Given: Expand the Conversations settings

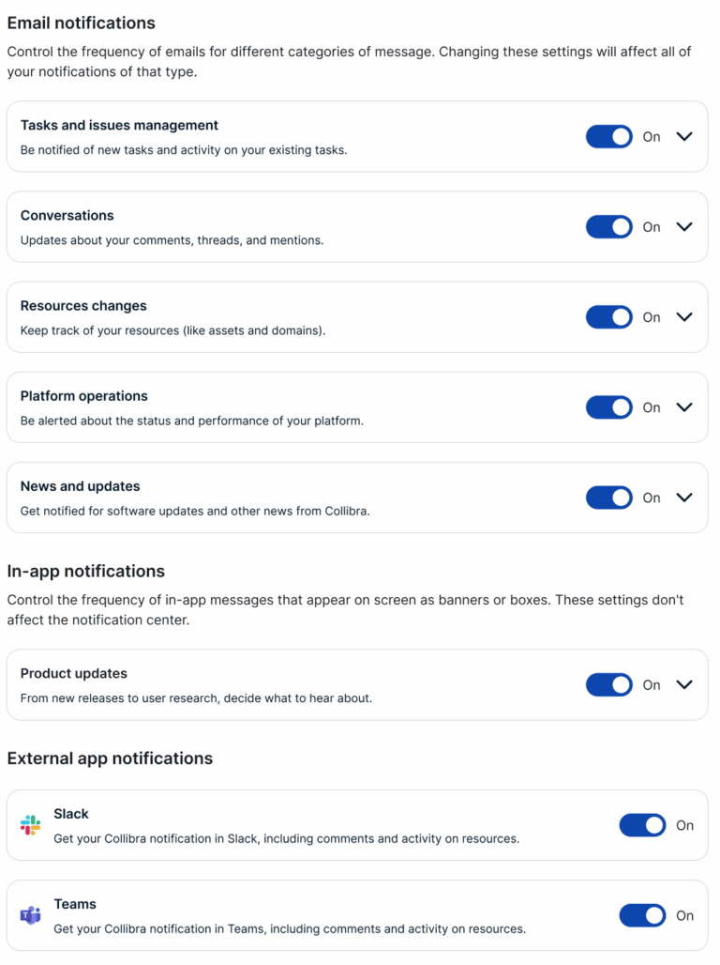Looking at the screenshot, I should click(683, 226).
